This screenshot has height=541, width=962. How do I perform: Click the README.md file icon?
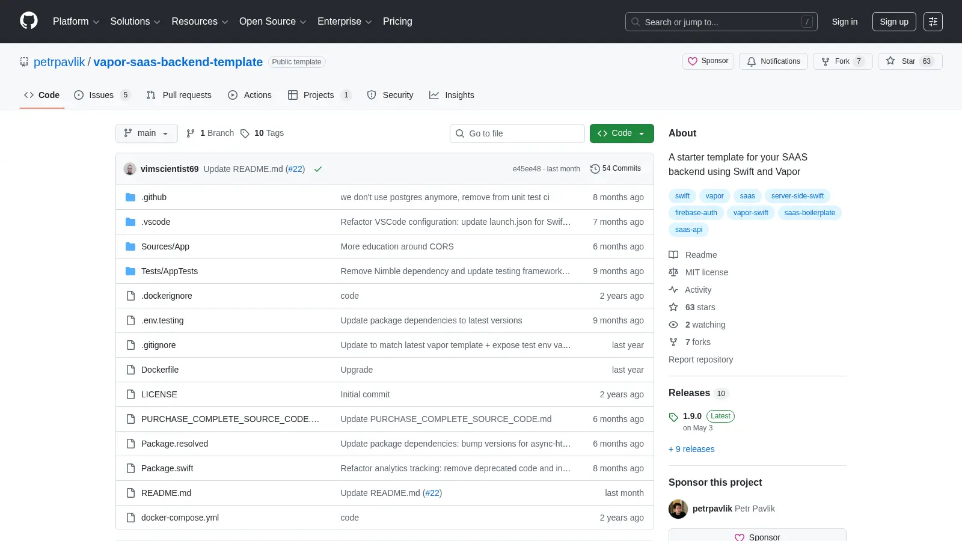pyautogui.click(x=130, y=493)
